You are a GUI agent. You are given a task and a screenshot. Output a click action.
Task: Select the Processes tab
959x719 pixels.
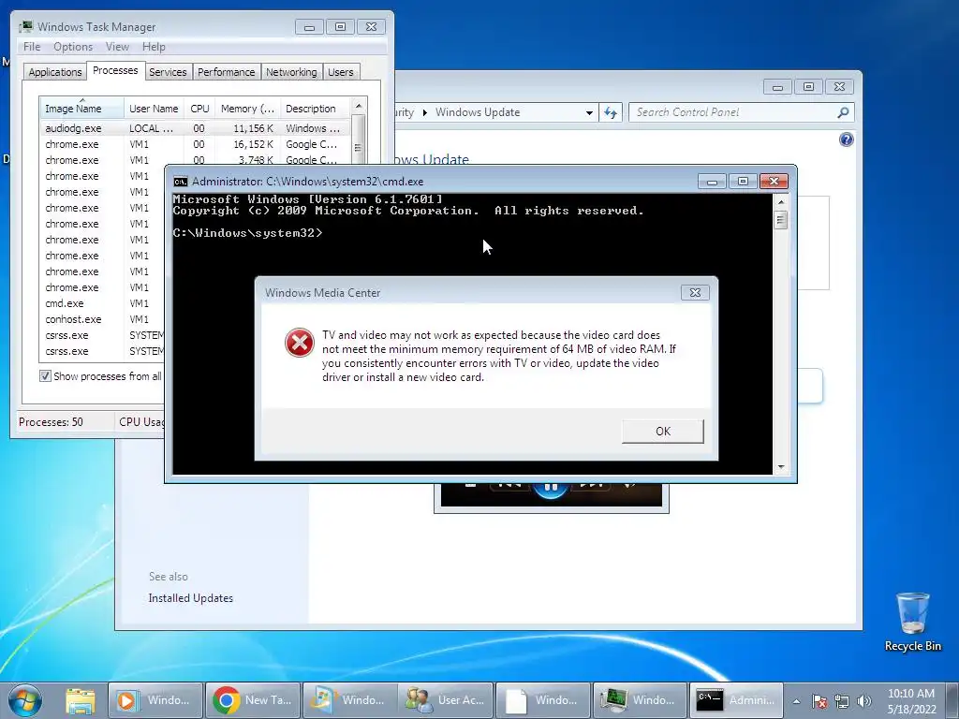coord(115,70)
